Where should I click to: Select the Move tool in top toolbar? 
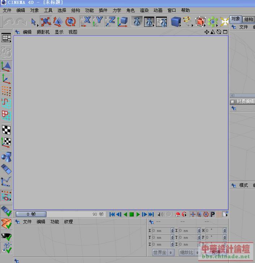pos(46,22)
